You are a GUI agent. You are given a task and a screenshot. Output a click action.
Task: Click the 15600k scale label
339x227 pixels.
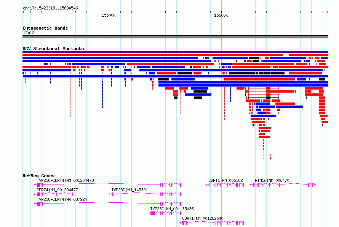click(x=221, y=15)
